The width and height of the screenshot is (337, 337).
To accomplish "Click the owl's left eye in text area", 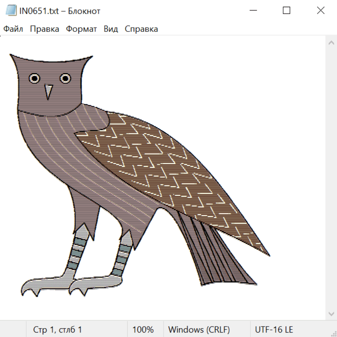I will click(x=34, y=78).
